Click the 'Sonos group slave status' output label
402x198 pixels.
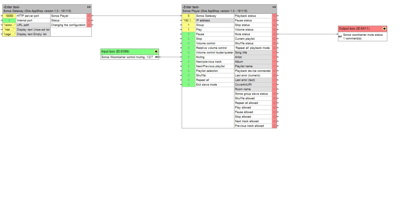251,94
